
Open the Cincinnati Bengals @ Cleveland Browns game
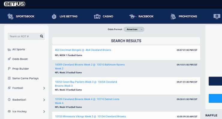click(83, 50)
